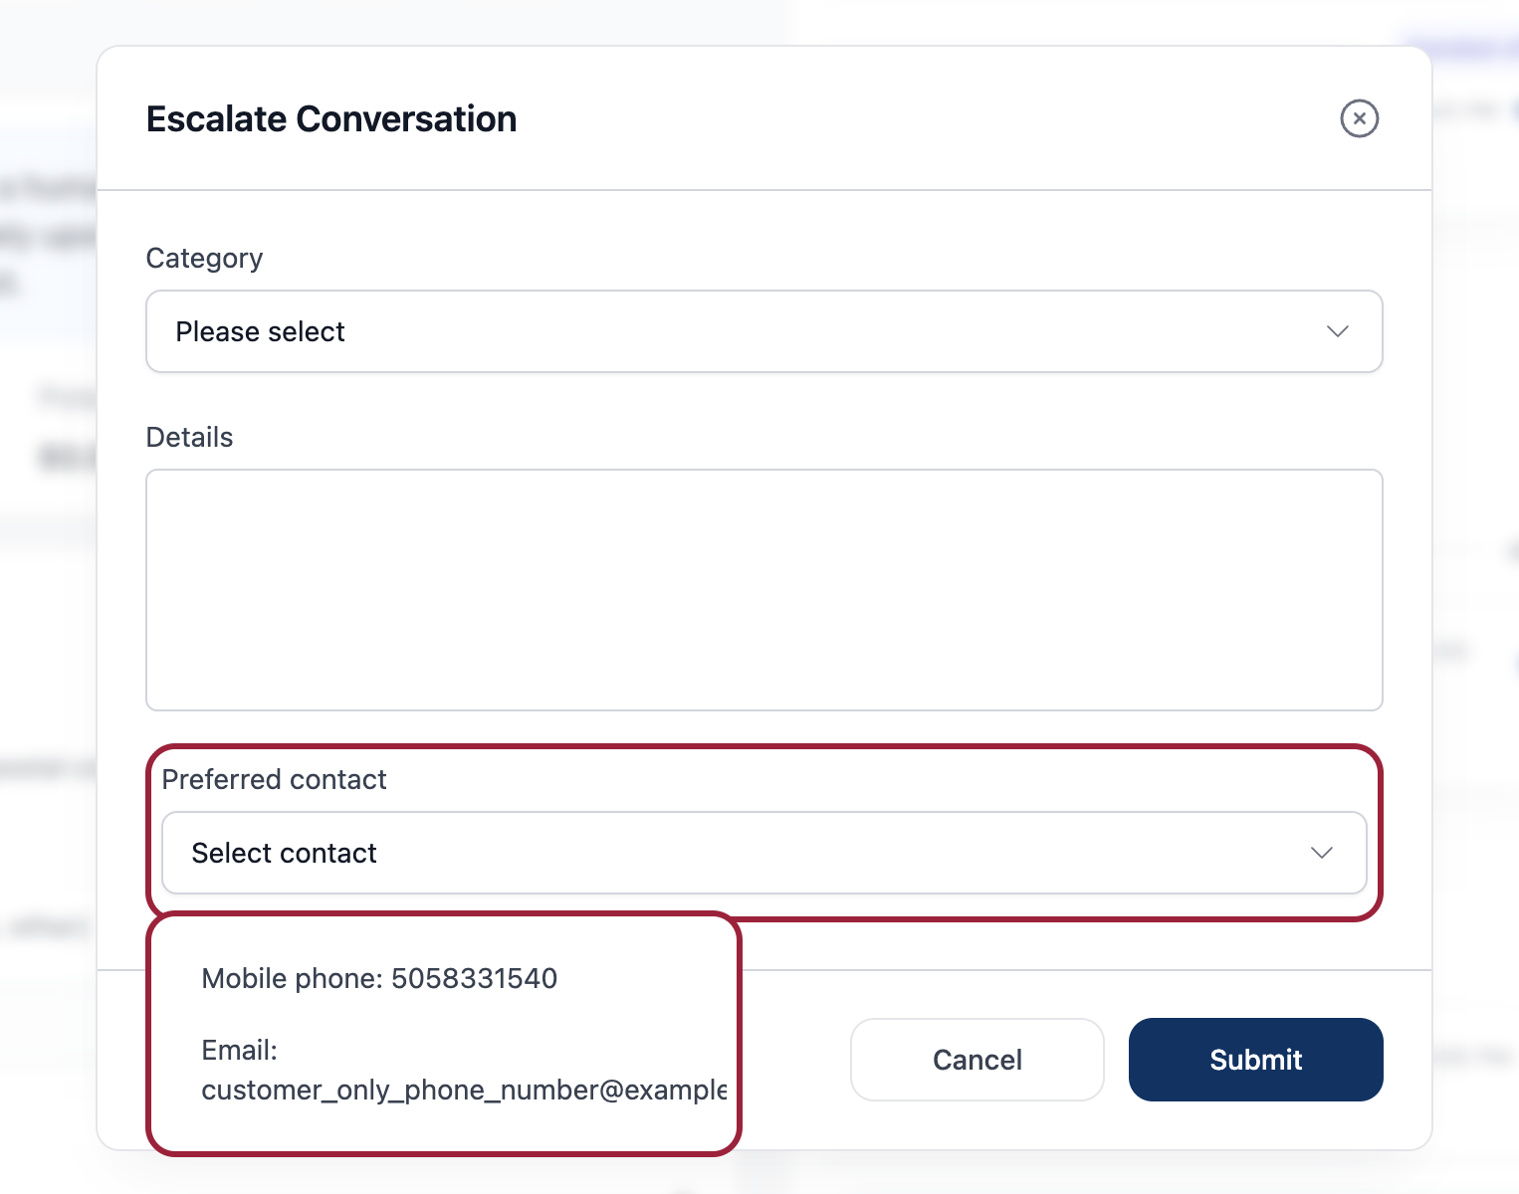Screen dimensions: 1519x1194
Task: Click the chevron on the Select contact dropdown
Action: click(x=1321, y=853)
